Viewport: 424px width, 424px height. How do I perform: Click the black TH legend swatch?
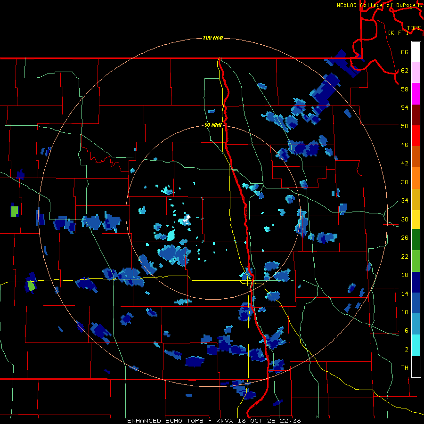(416, 367)
